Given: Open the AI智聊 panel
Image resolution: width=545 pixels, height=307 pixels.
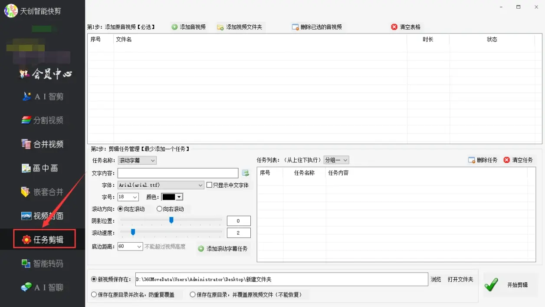Looking at the screenshot, I should click(x=43, y=287).
